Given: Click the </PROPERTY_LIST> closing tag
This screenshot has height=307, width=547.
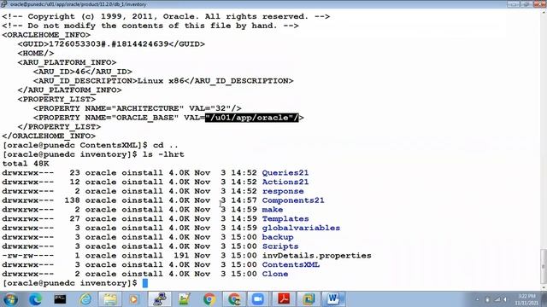Looking at the screenshot, I should click(x=59, y=127).
